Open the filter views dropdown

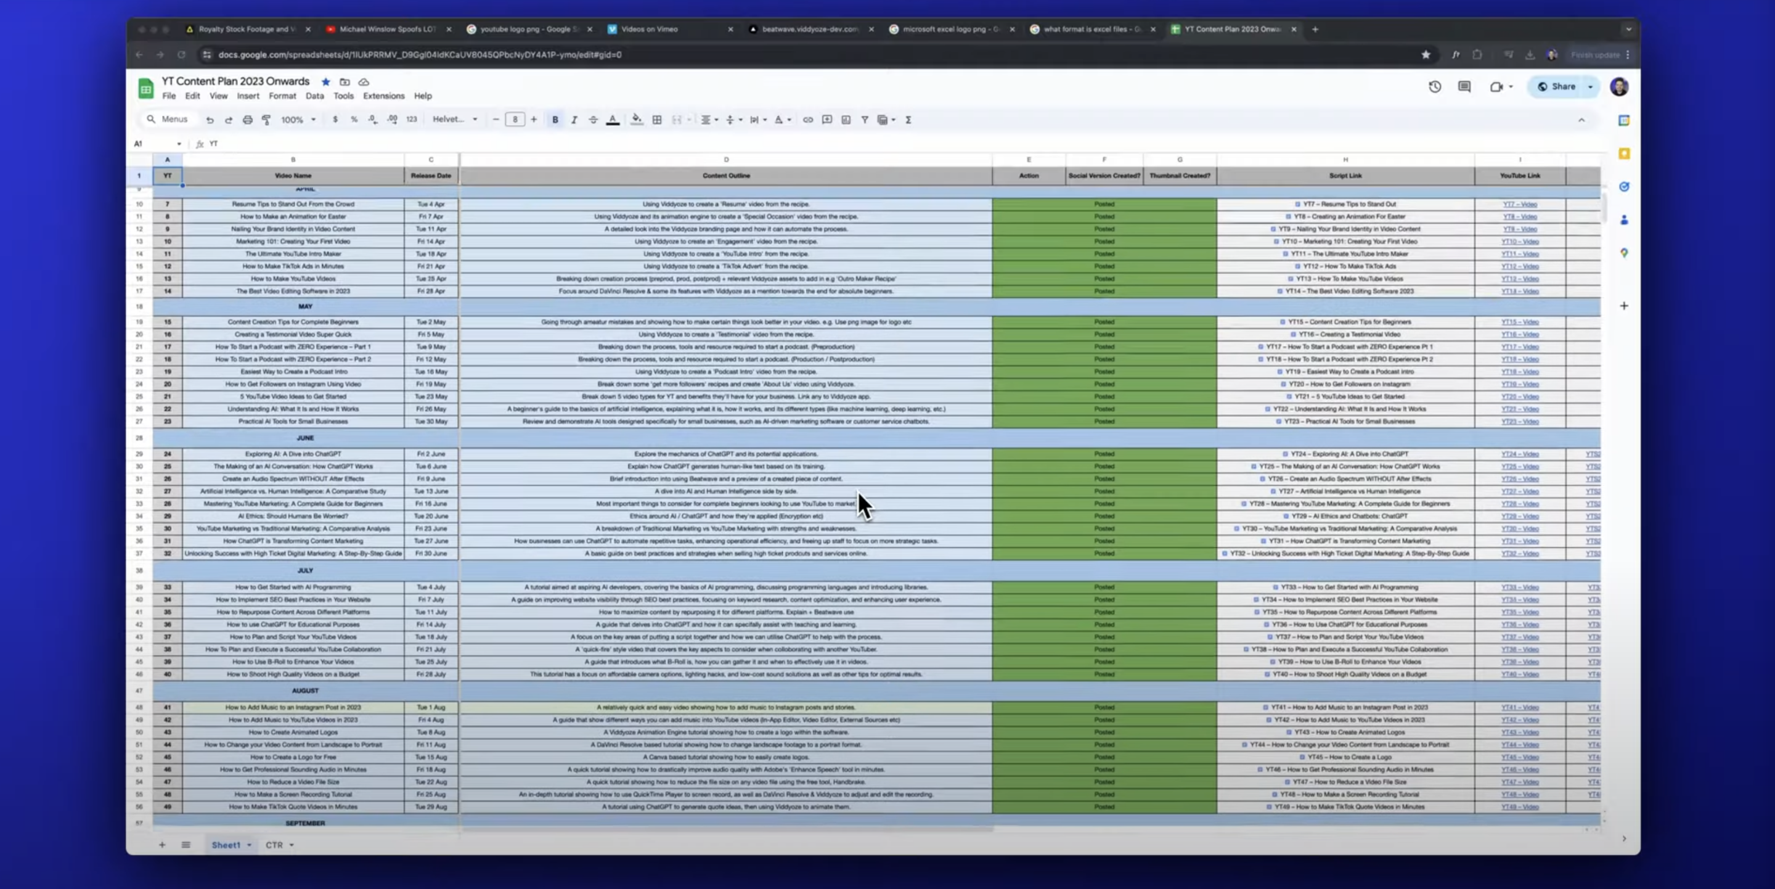(886, 120)
